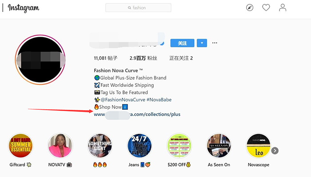This screenshot has height=177, width=311.
Task: Open the Something Light fire-emoji highlight
Action: pyautogui.click(x=100, y=146)
